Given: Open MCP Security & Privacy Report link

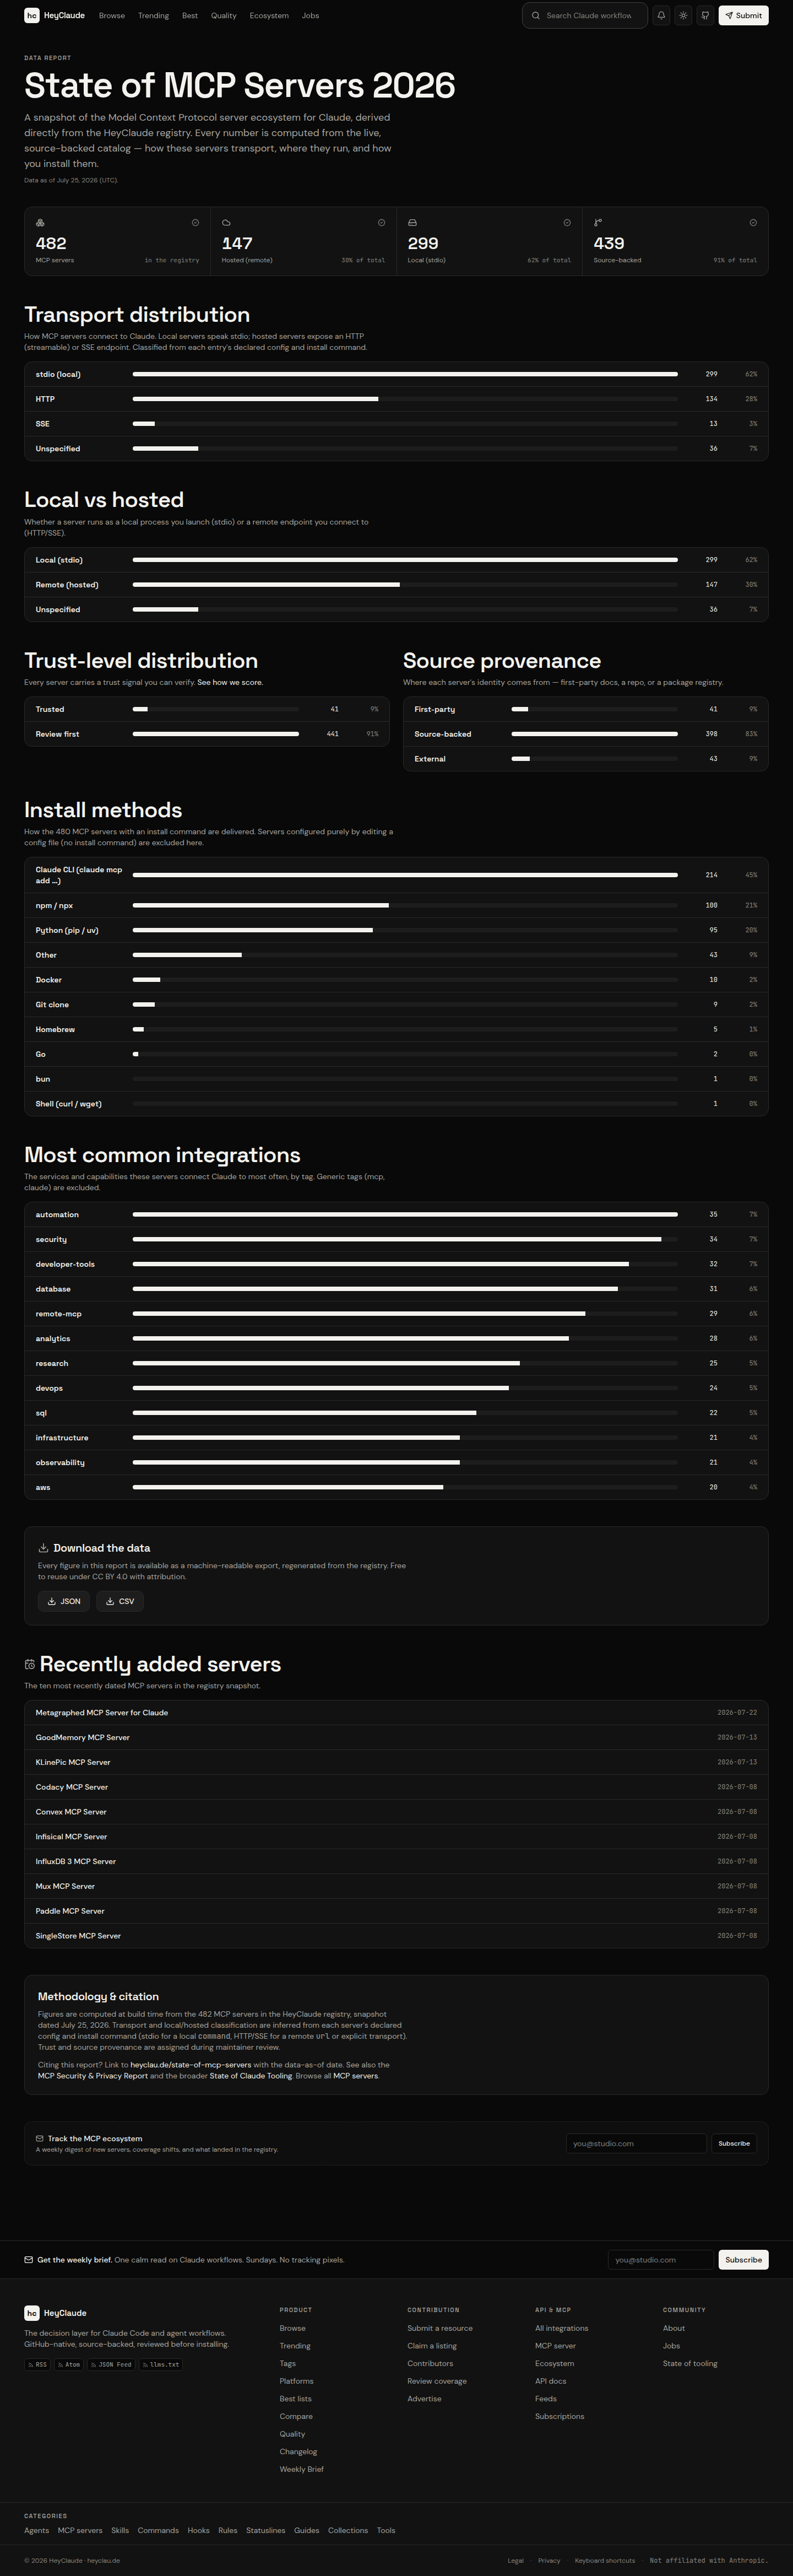Looking at the screenshot, I should (93, 2076).
